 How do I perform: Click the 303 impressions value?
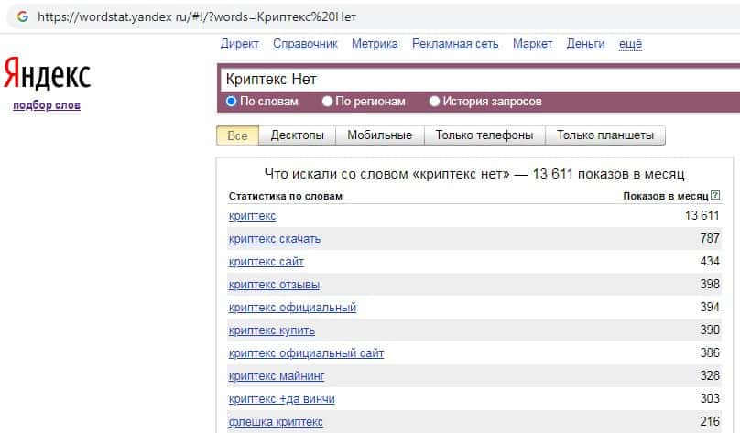(x=710, y=398)
